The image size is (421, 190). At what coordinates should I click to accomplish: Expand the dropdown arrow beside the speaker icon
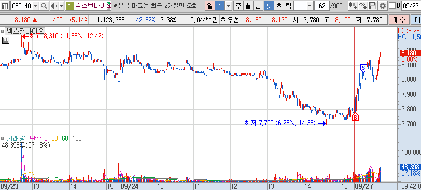click(x=61, y=5)
